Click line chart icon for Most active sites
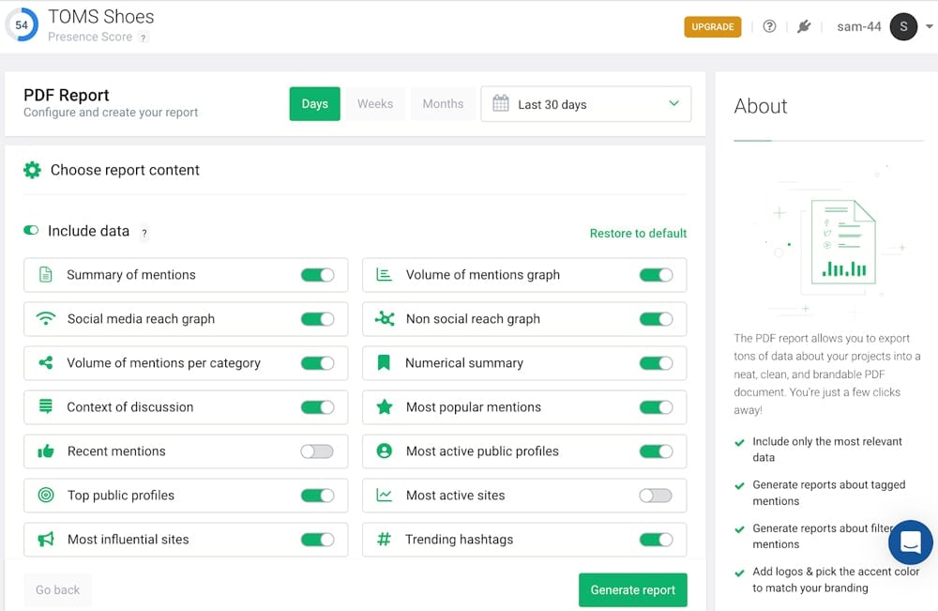Screen dimensions: 938x611 click(384, 495)
